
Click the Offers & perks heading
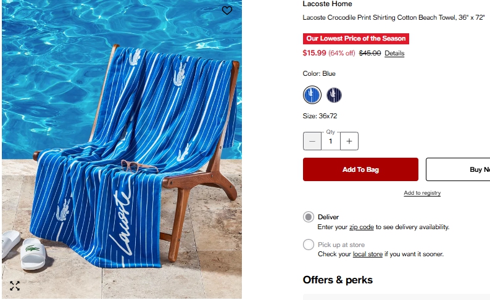(338, 280)
